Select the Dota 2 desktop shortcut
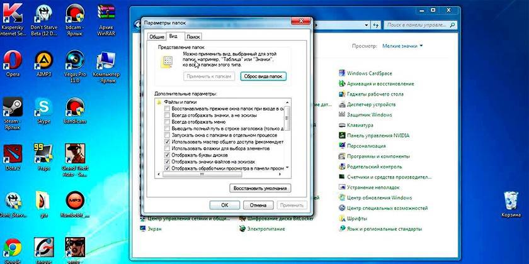Image resolution: width=529 pixels, height=264 pixels. pos(13,155)
